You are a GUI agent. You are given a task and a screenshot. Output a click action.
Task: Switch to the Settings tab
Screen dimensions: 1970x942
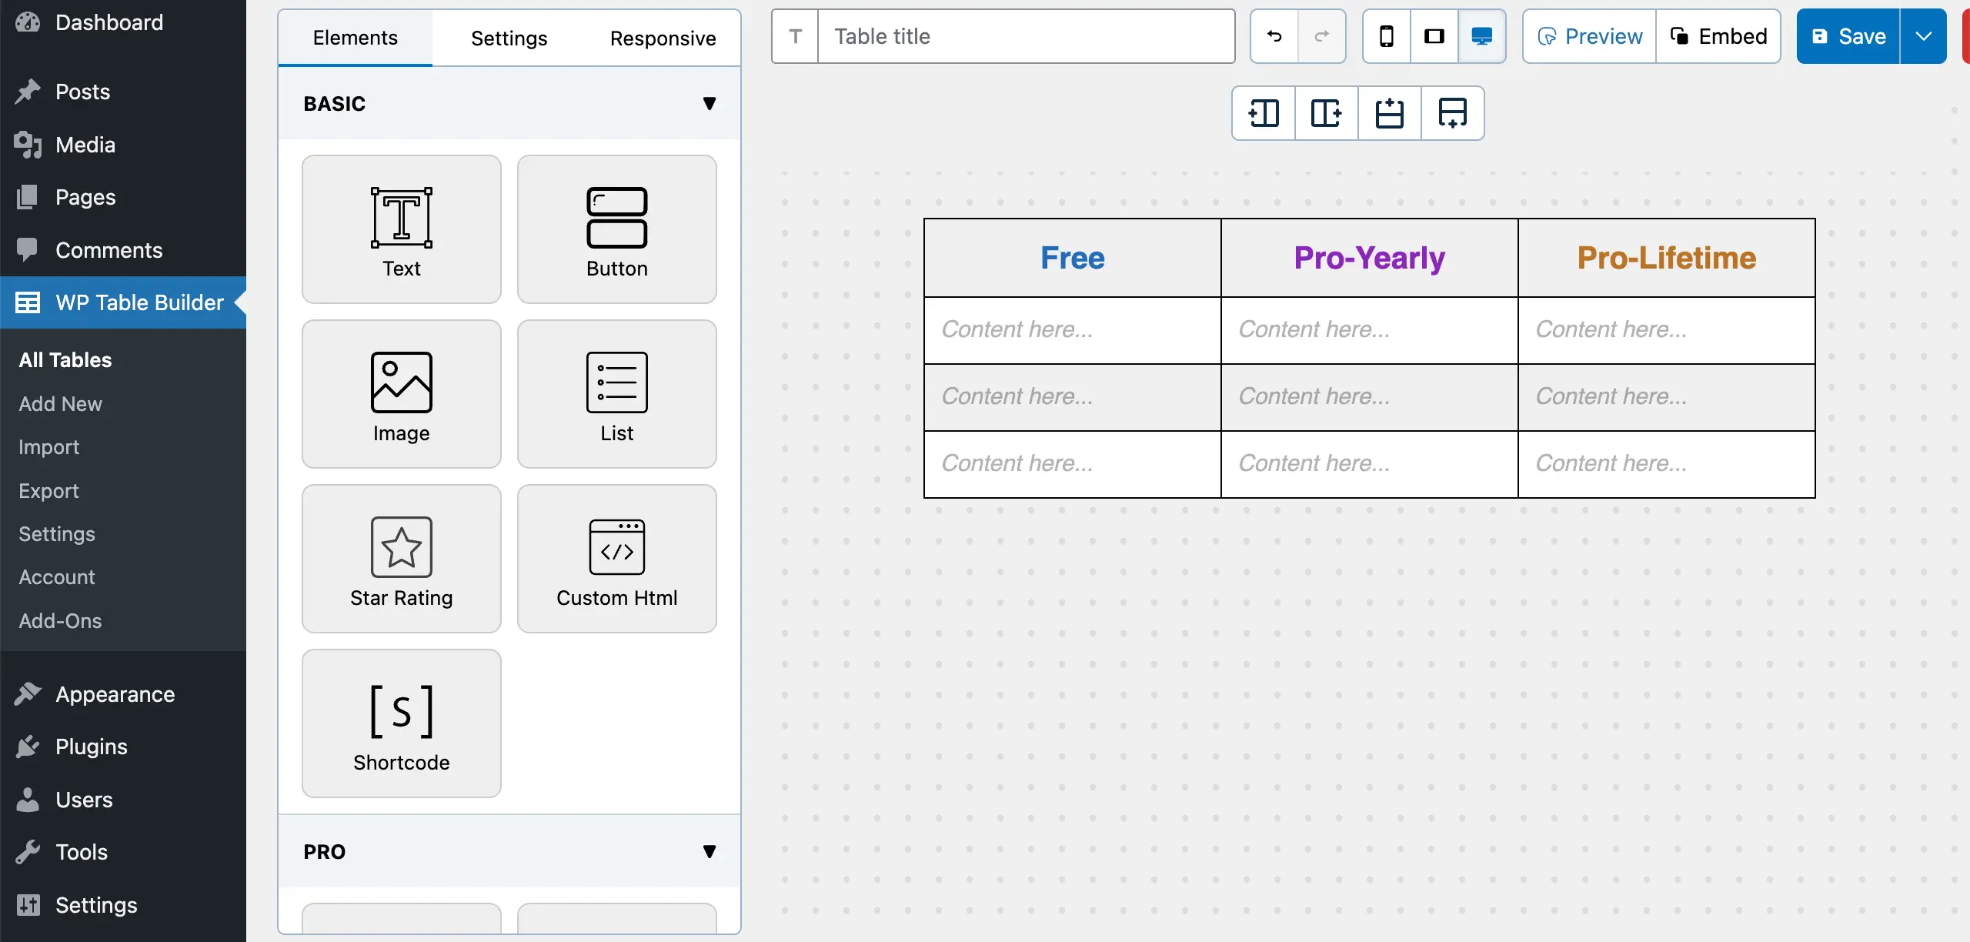[508, 38]
